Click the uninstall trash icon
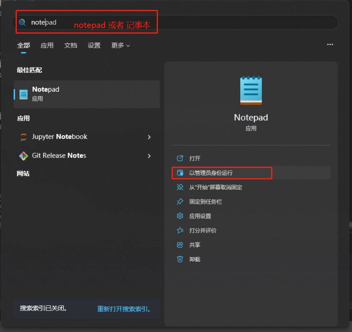The height and width of the screenshot is (332, 352). (x=180, y=259)
